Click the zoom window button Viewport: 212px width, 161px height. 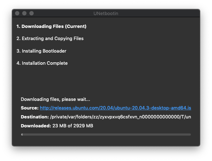pyautogui.click(x=32, y=13)
